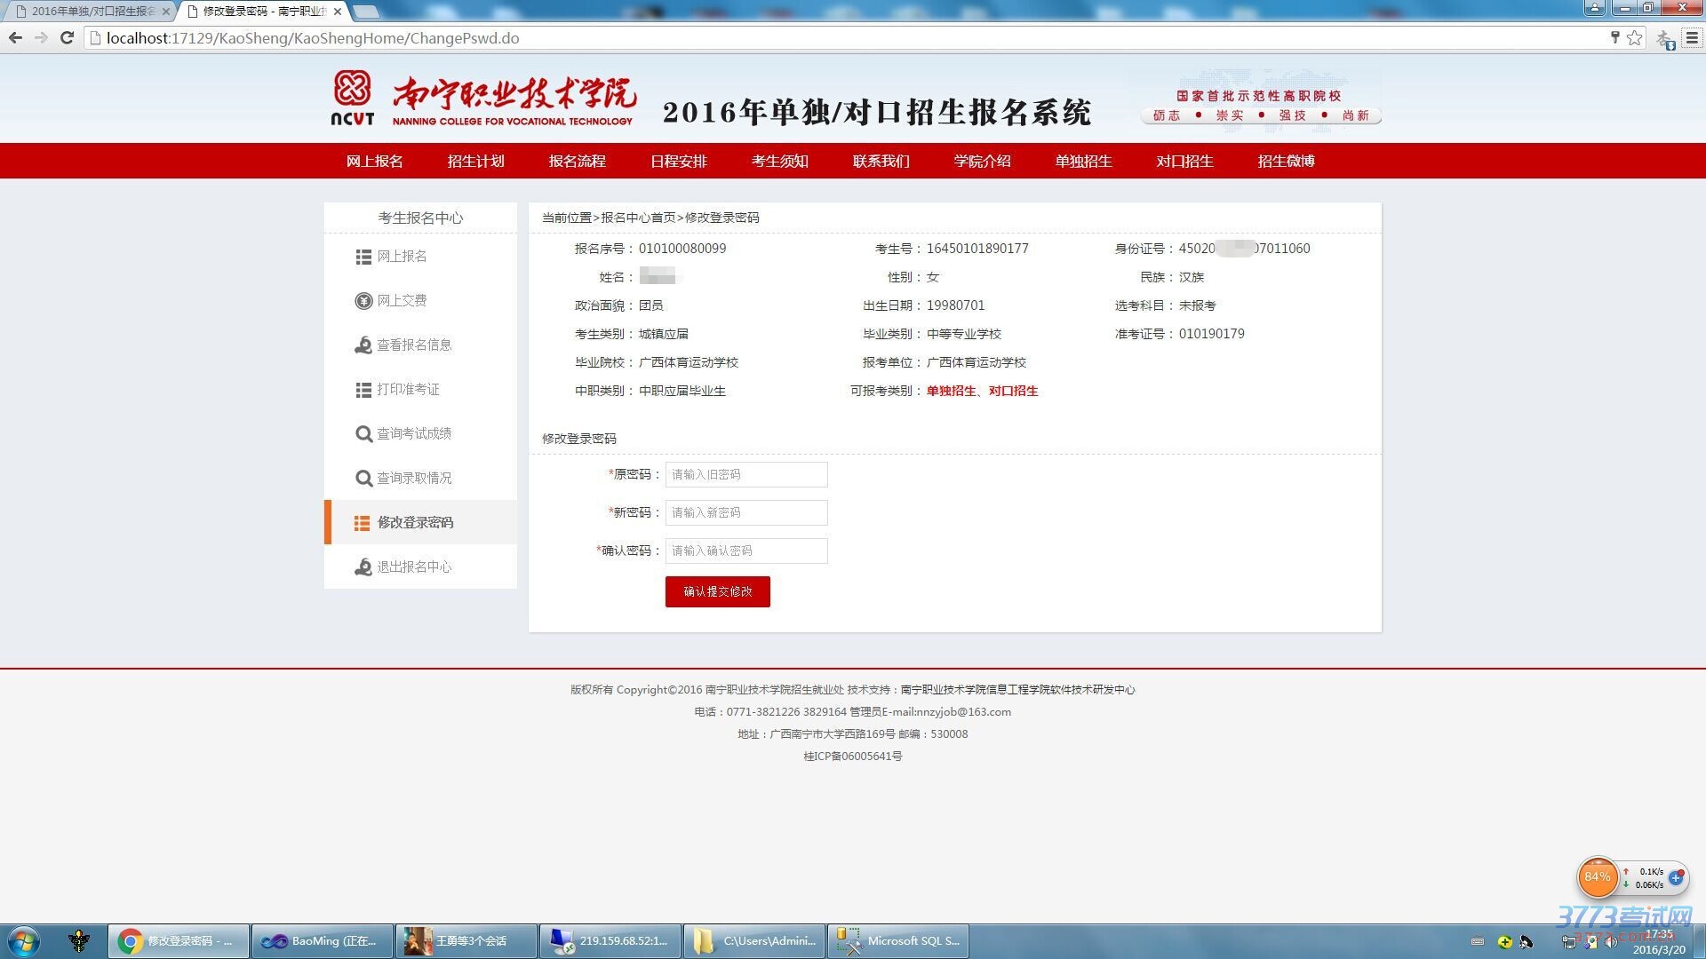Bookmark page with the star icon
The width and height of the screenshot is (1706, 959).
[x=1635, y=38]
